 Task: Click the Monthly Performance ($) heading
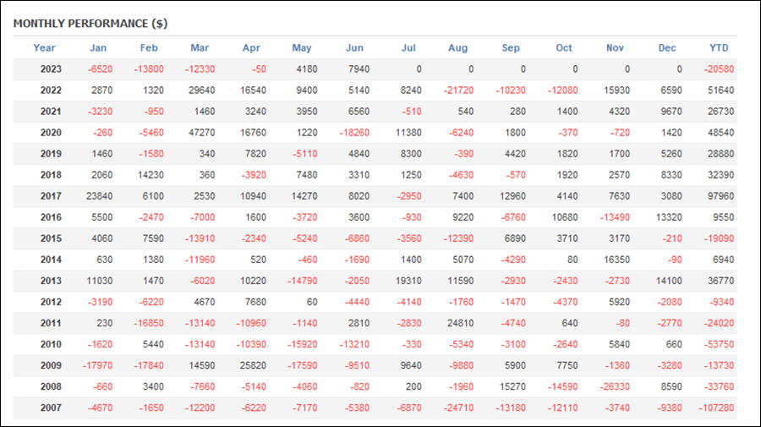tap(90, 24)
